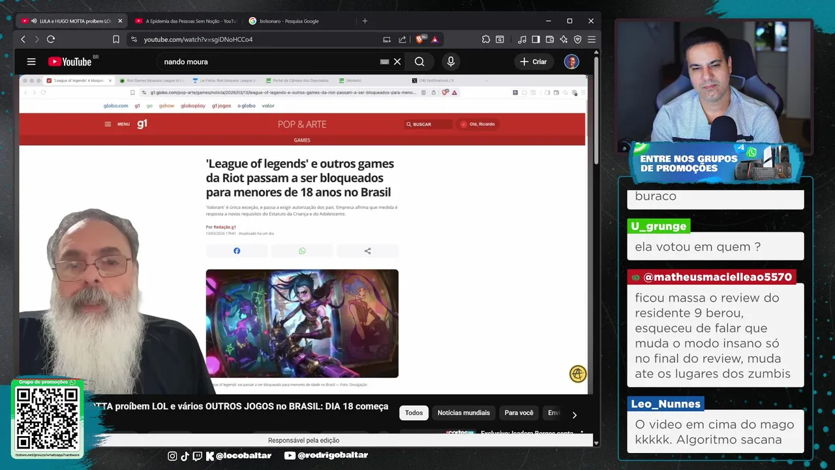Switch to 'bolsonaro - Pesquisa Google' tab
The image size is (835, 470).
click(289, 21)
